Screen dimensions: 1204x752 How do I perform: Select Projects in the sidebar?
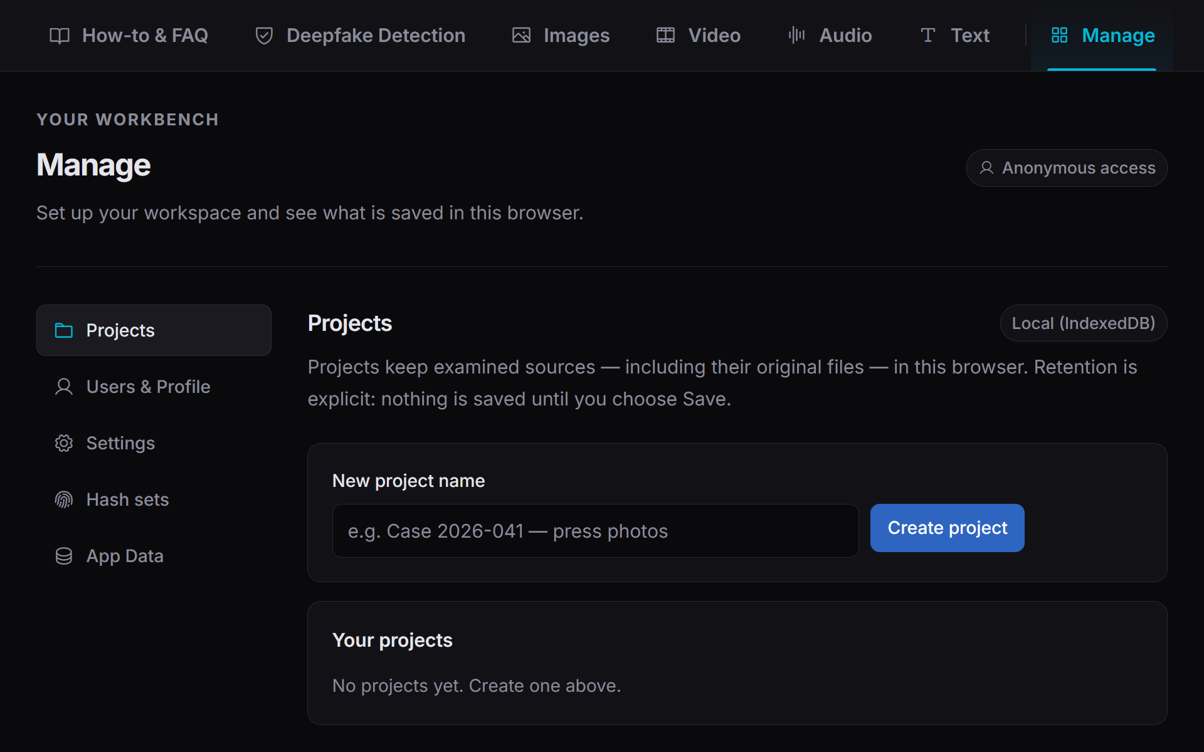point(154,330)
